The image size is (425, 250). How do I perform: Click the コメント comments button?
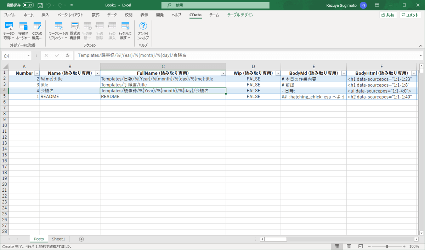click(x=410, y=15)
